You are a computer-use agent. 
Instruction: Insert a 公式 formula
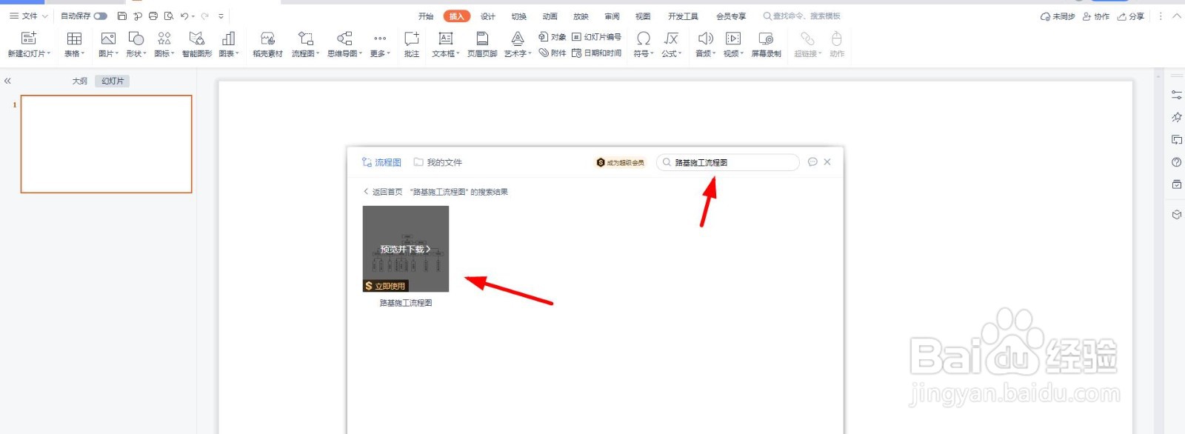[672, 44]
